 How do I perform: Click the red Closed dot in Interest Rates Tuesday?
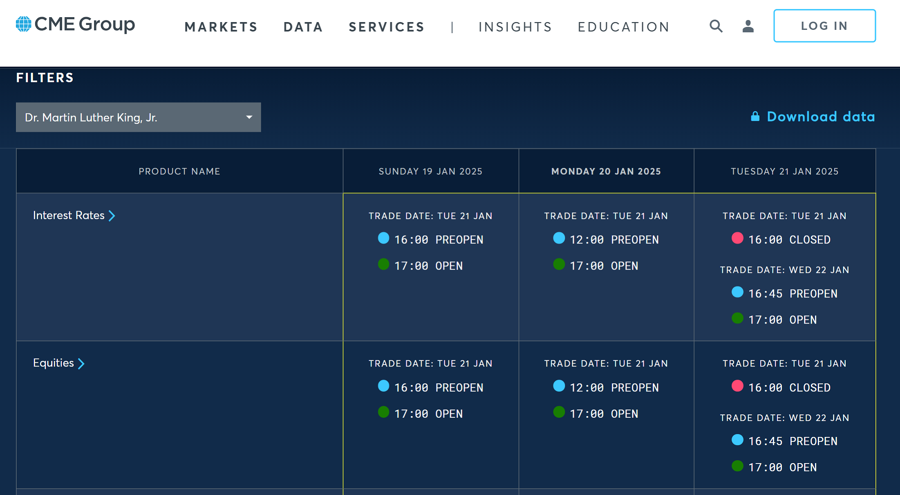coord(737,238)
